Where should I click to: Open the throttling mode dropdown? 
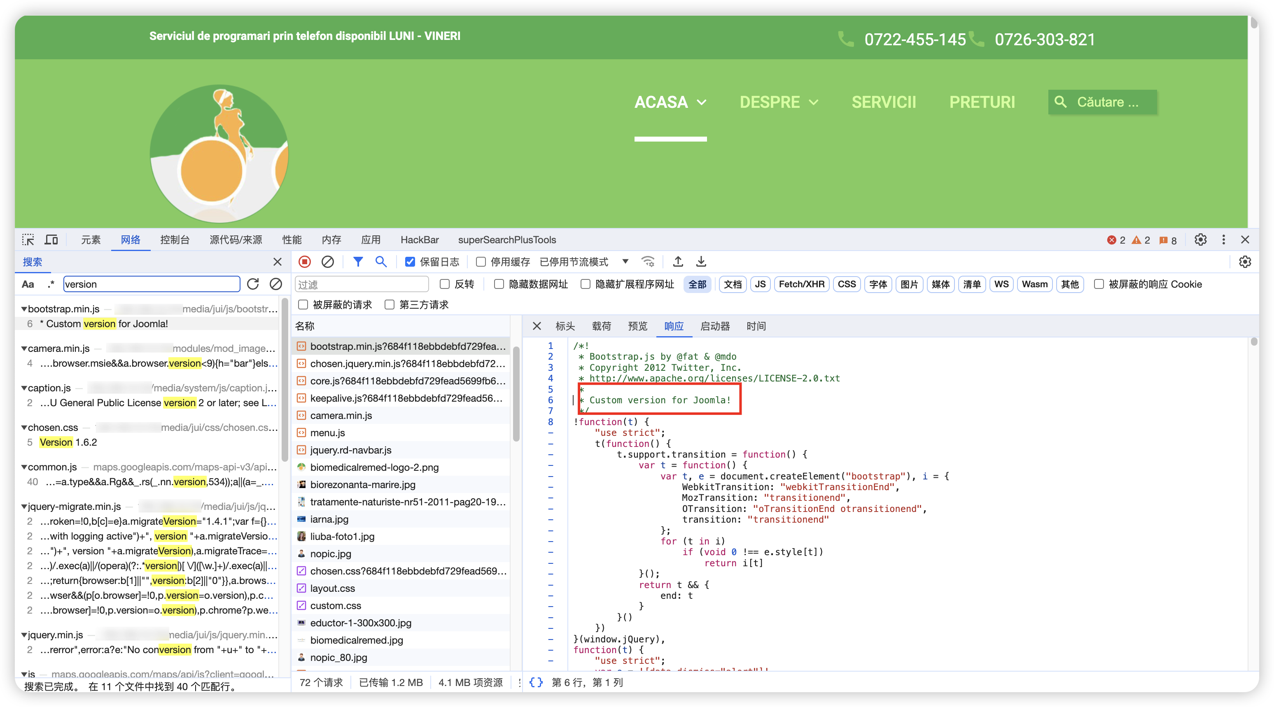click(x=583, y=262)
